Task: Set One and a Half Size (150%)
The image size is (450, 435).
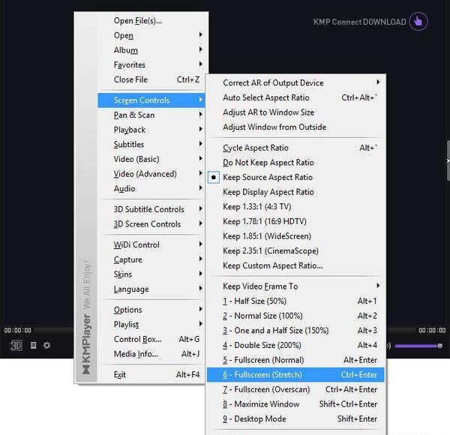Action: (x=295, y=331)
